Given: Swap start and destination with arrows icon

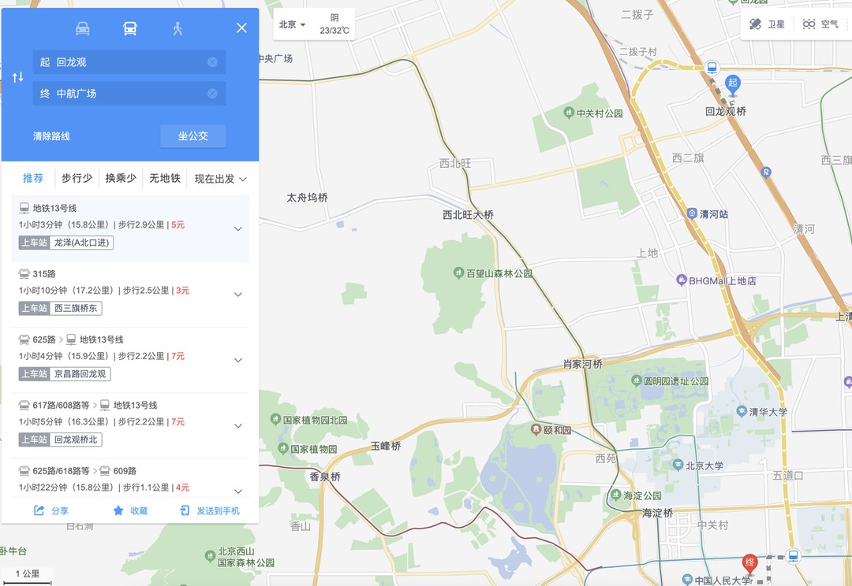Looking at the screenshot, I should click(18, 77).
